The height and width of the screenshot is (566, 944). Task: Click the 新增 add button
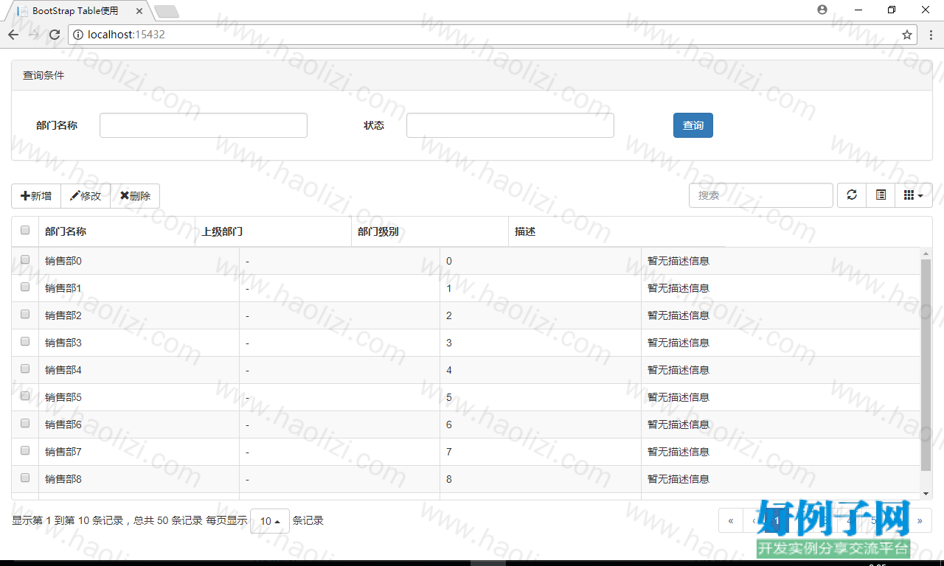point(36,196)
